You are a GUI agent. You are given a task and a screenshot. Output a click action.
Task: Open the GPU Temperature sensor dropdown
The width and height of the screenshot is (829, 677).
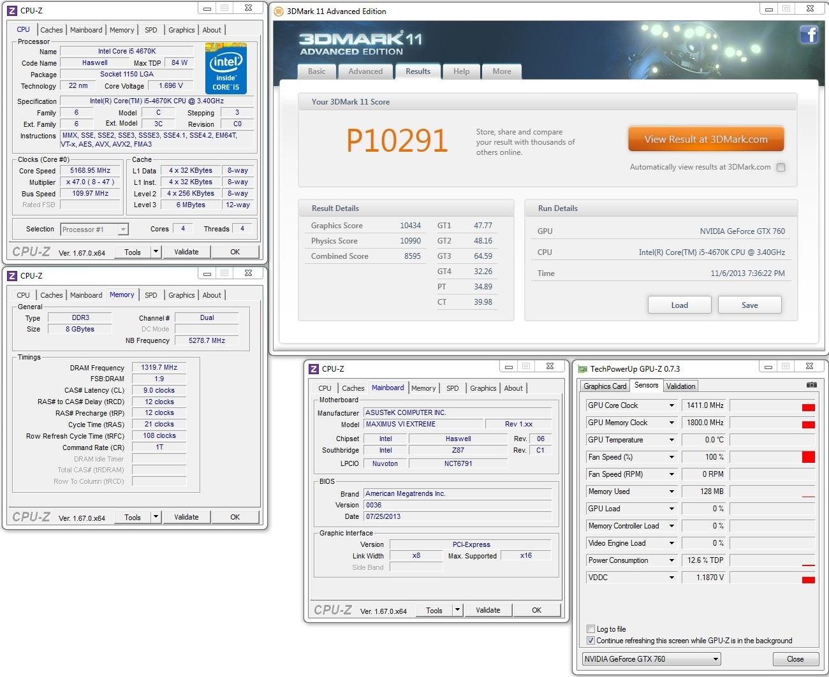point(671,440)
